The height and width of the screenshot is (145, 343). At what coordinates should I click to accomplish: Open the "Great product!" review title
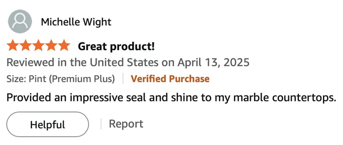tap(116, 46)
